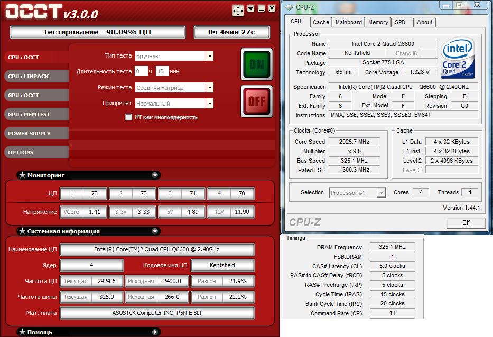This screenshot has height=337, width=493.
Task: Click the star icon beside Системная информация
Action: click(x=22, y=231)
